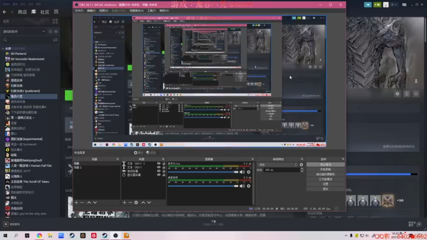Open source properties gear in Sources toolbar
This screenshot has width=427, height=240.
pos(136,203)
